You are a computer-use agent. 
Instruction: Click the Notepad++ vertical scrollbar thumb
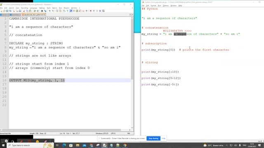click(132, 49)
